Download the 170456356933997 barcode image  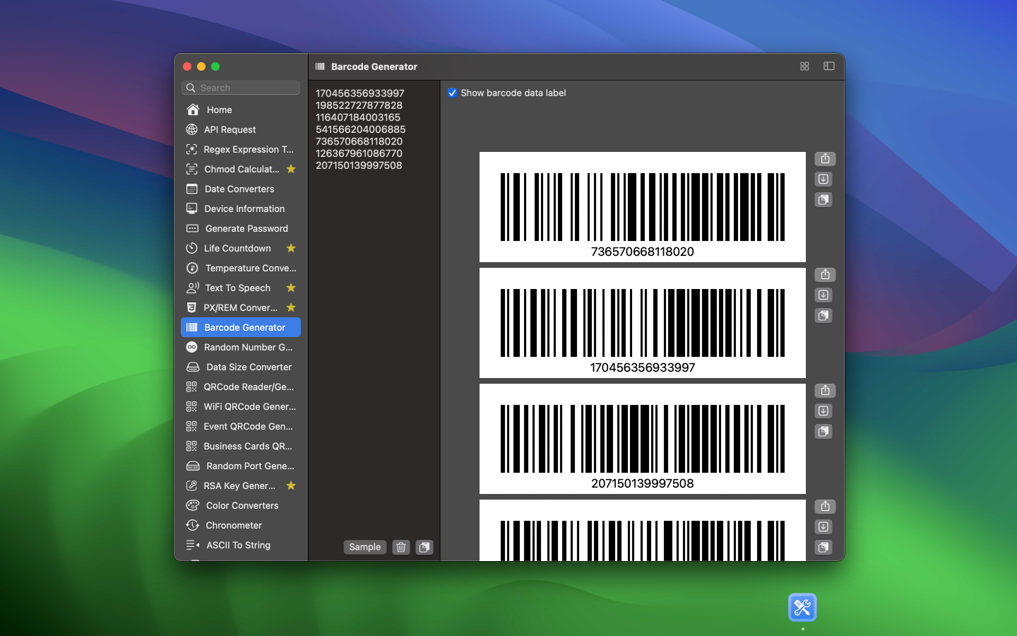tap(823, 295)
